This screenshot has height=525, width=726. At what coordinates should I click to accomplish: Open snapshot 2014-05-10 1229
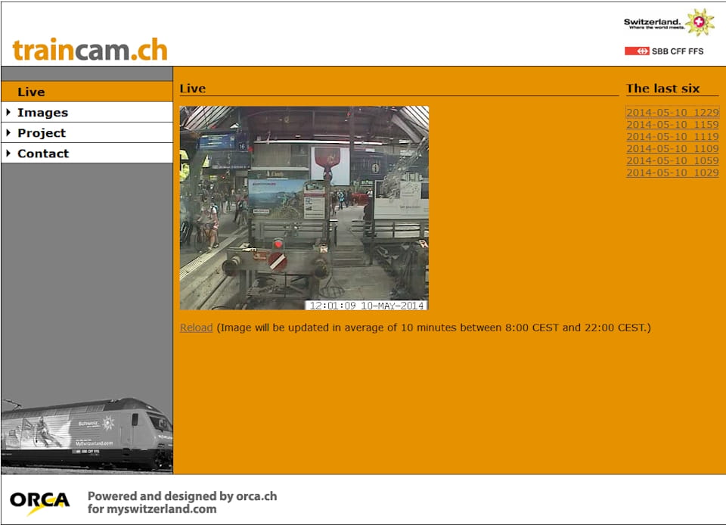click(x=672, y=113)
